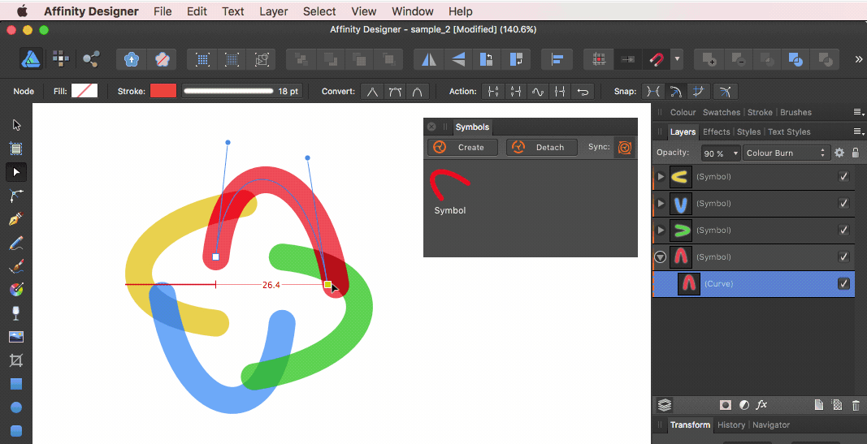The width and height of the screenshot is (867, 444).
Task: Click the delete layer trash icon
Action: [856, 405]
